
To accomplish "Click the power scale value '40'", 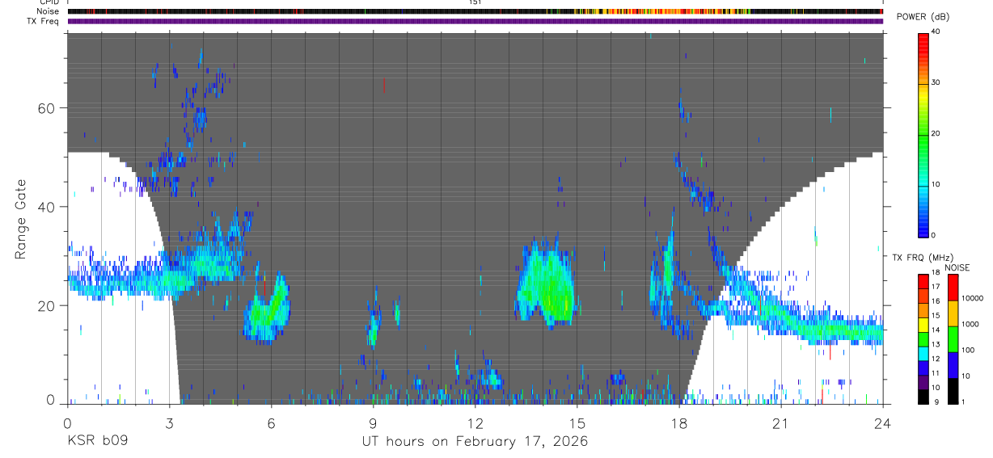I will click(x=936, y=32).
